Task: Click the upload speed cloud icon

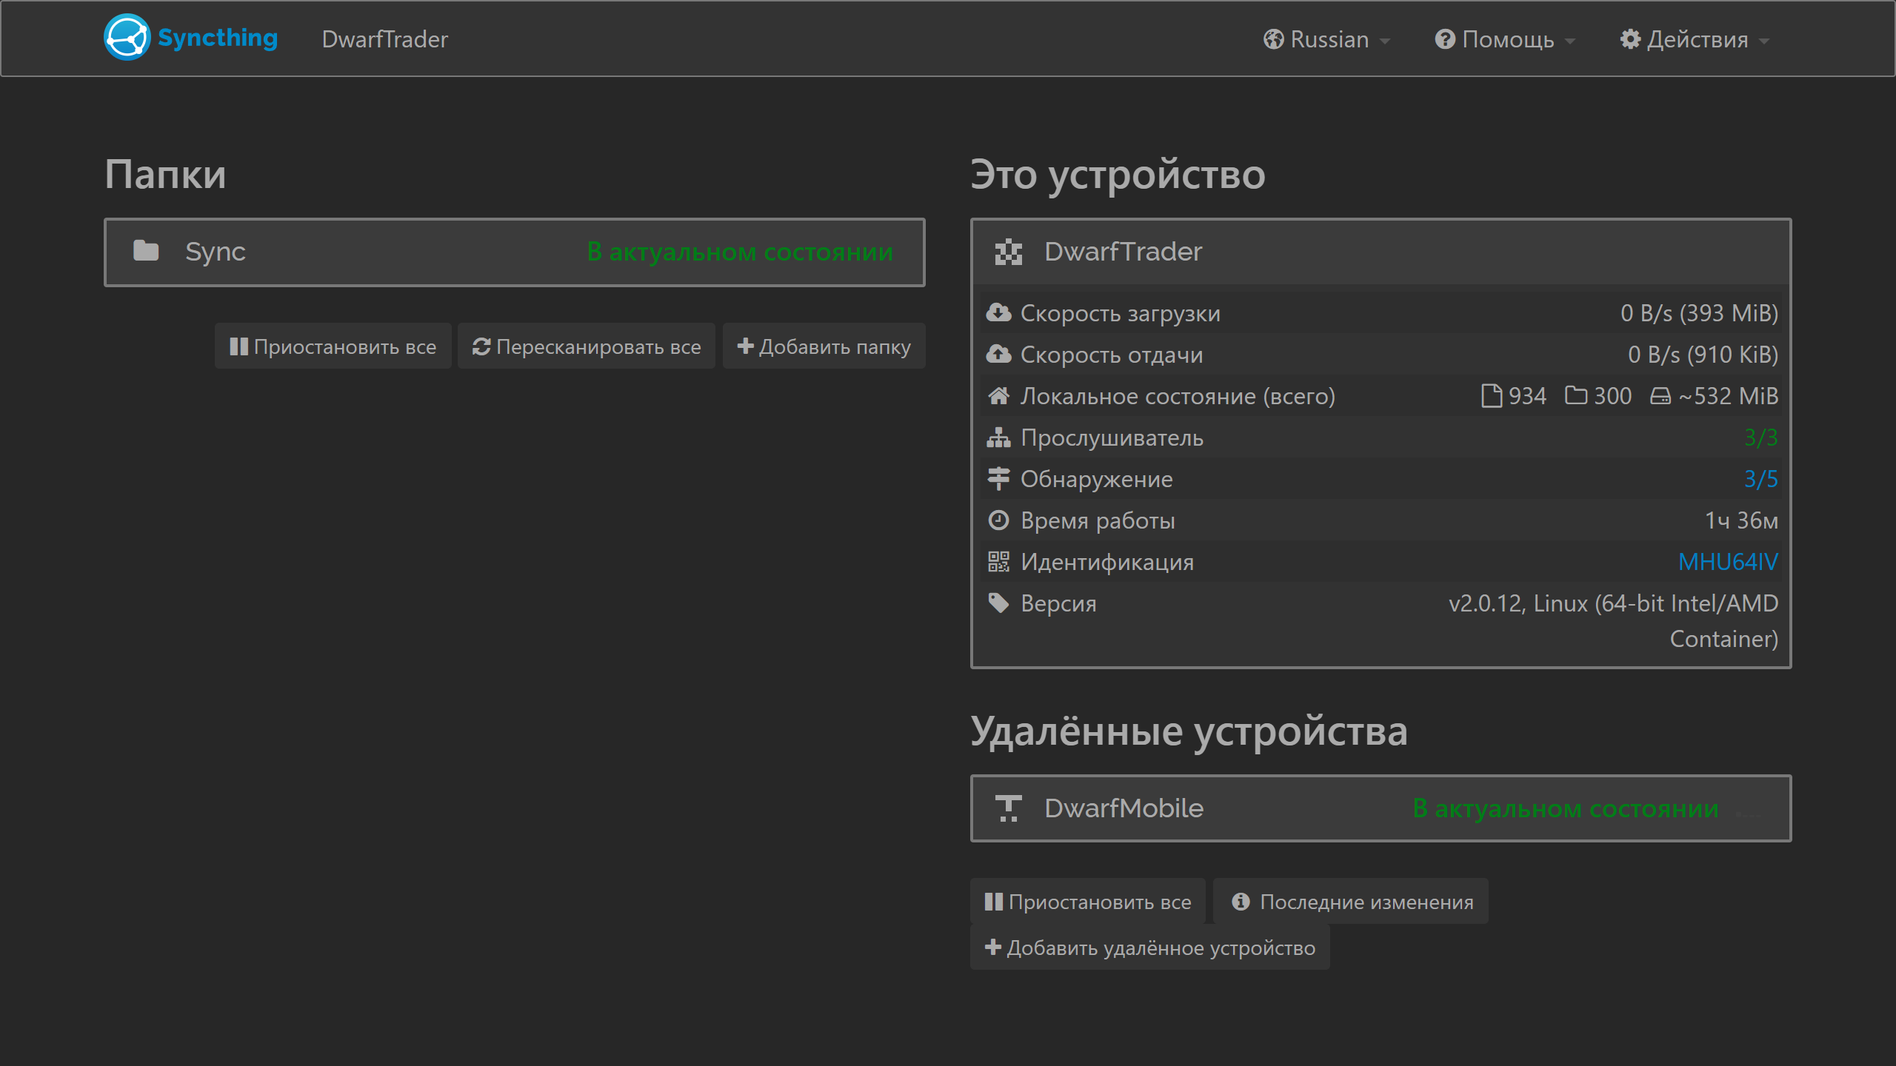Action: [x=1000, y=354]
